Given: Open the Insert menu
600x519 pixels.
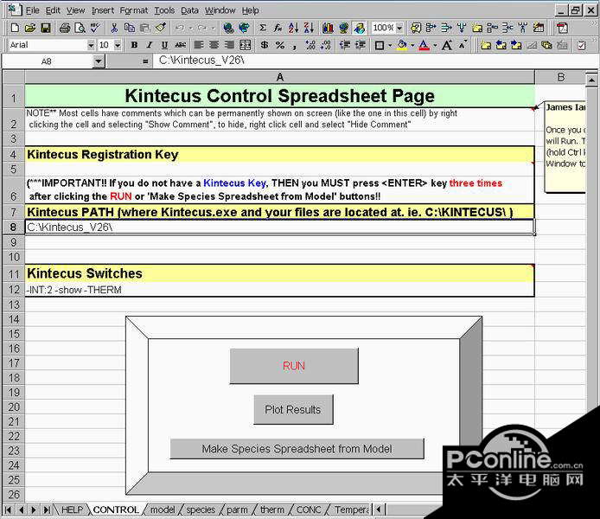Looking at the screenshot, I should click(x=103, y=10).
